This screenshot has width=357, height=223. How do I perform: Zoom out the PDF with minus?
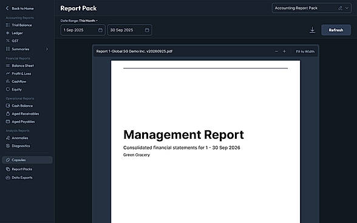coord(276,52)
